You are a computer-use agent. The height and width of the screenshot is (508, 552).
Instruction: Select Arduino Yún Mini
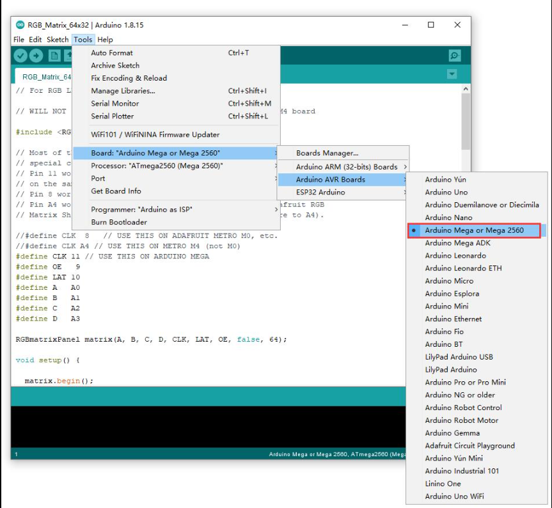tap(477, 458)
